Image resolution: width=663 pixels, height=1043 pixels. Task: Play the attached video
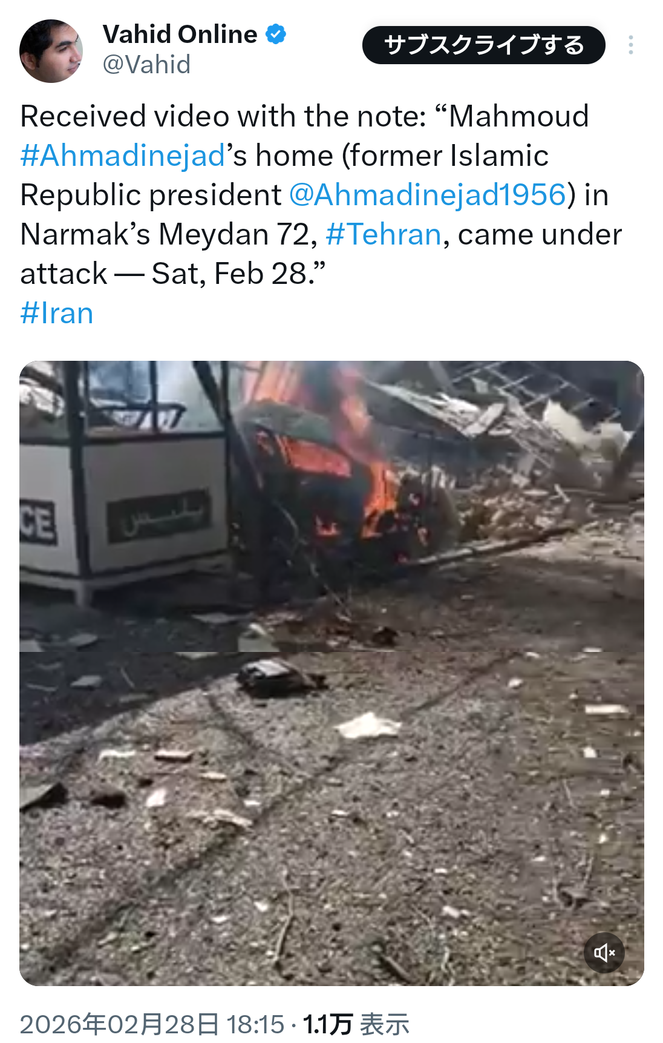click(331, 673)
